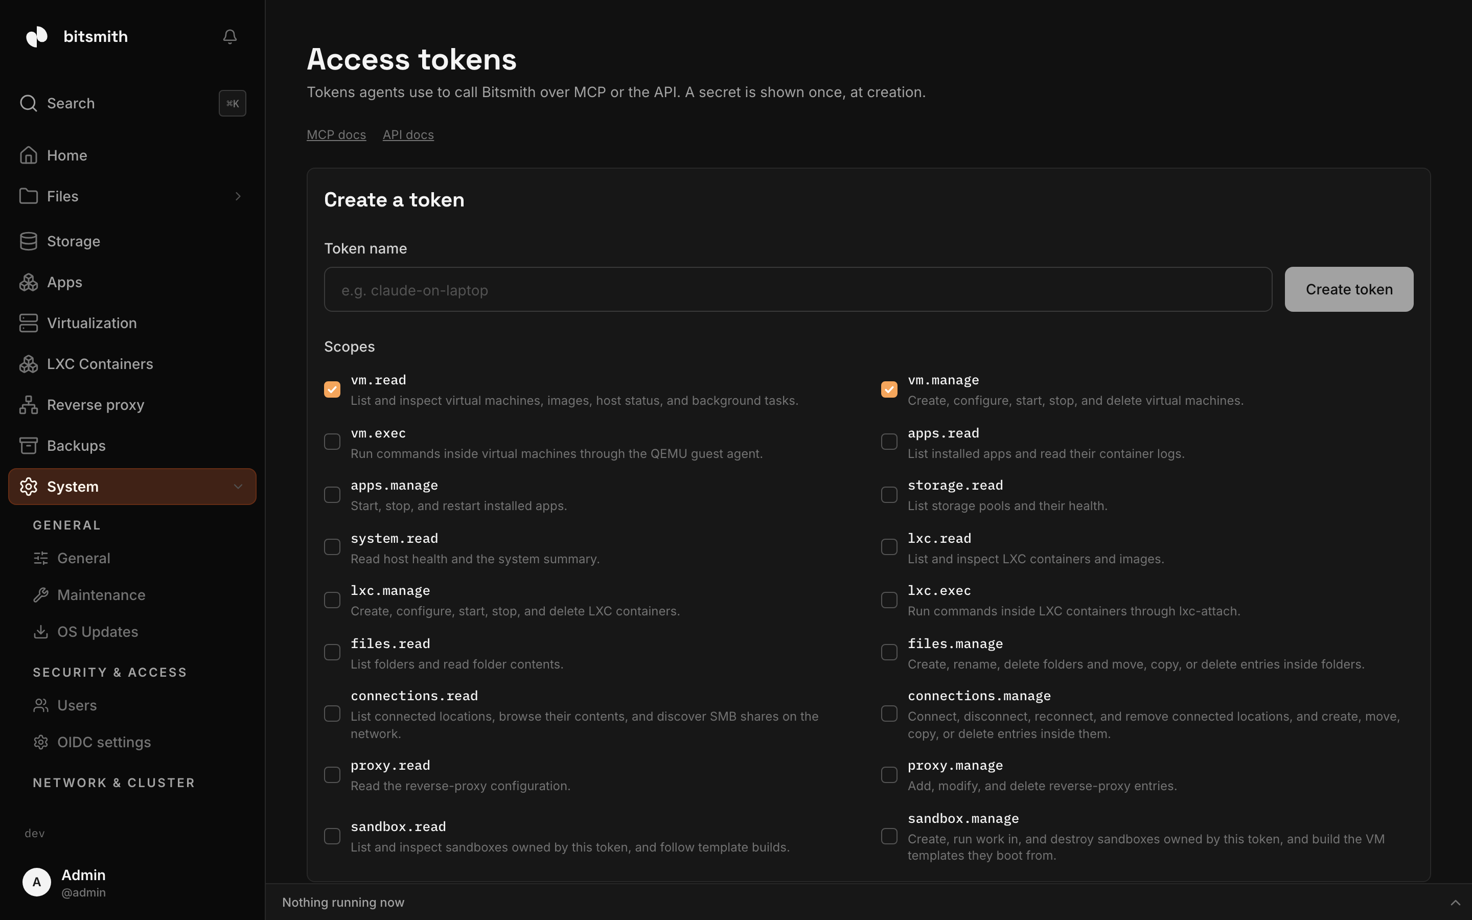Image resolution: width=1472 pixels, height=920 pixels.
Task: Click the Files folder icon
Action: (28, 196)
